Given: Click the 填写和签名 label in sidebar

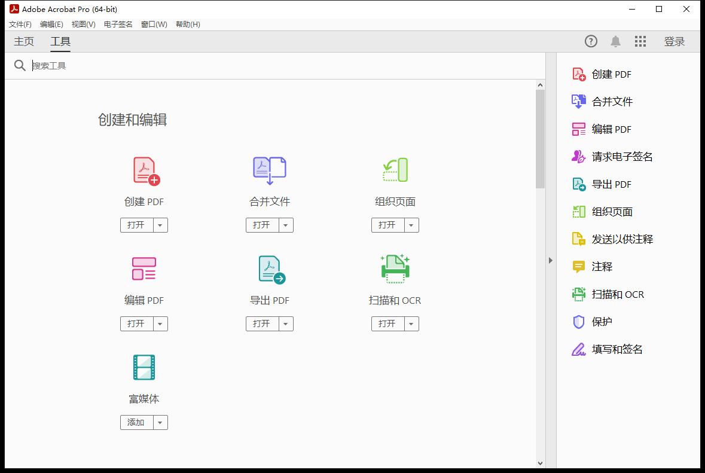Looking at the screenshot, I should (x=617, y=349).
